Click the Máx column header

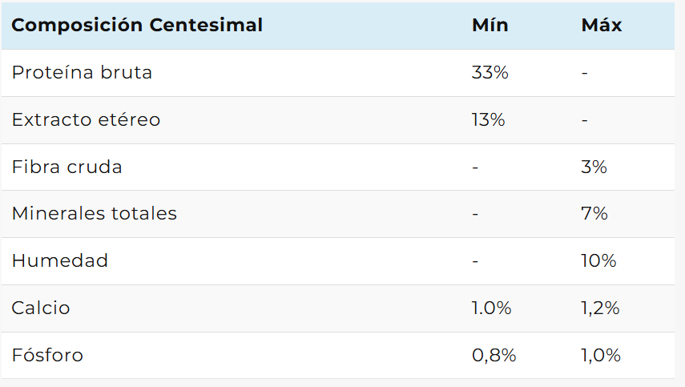[x=602, y=25]
